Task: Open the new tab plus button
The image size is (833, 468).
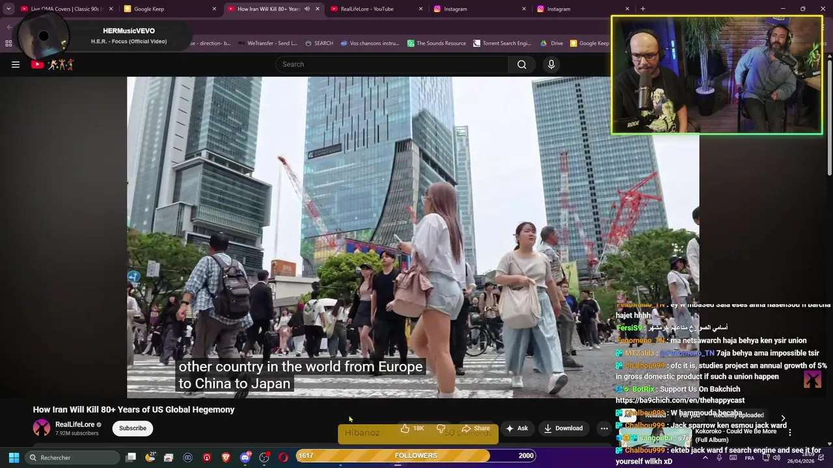Action: click(642, 9)
